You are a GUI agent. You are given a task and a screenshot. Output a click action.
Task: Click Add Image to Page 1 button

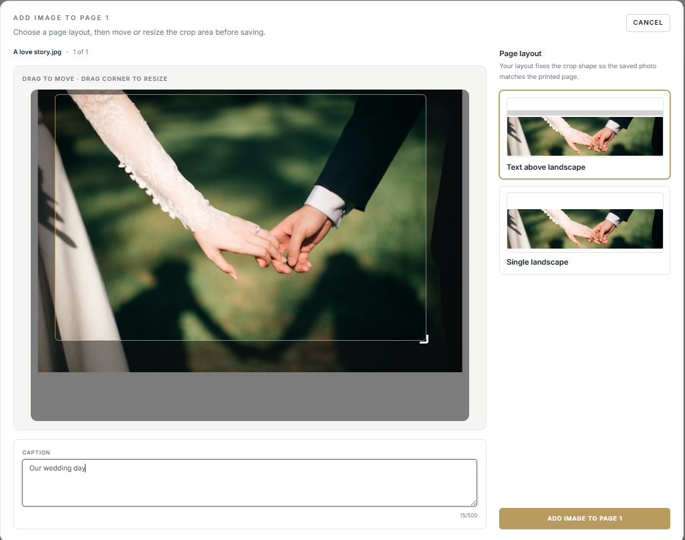click(x=585, y=518)
